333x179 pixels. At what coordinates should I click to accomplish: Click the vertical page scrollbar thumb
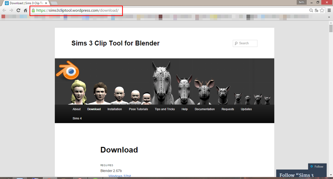pyautogui.click(x=331, y=28)
